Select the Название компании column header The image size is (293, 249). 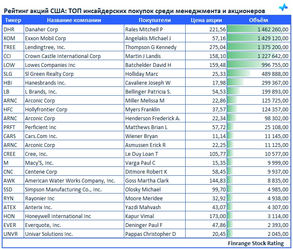pyautogui.click(x=74, y=20)
